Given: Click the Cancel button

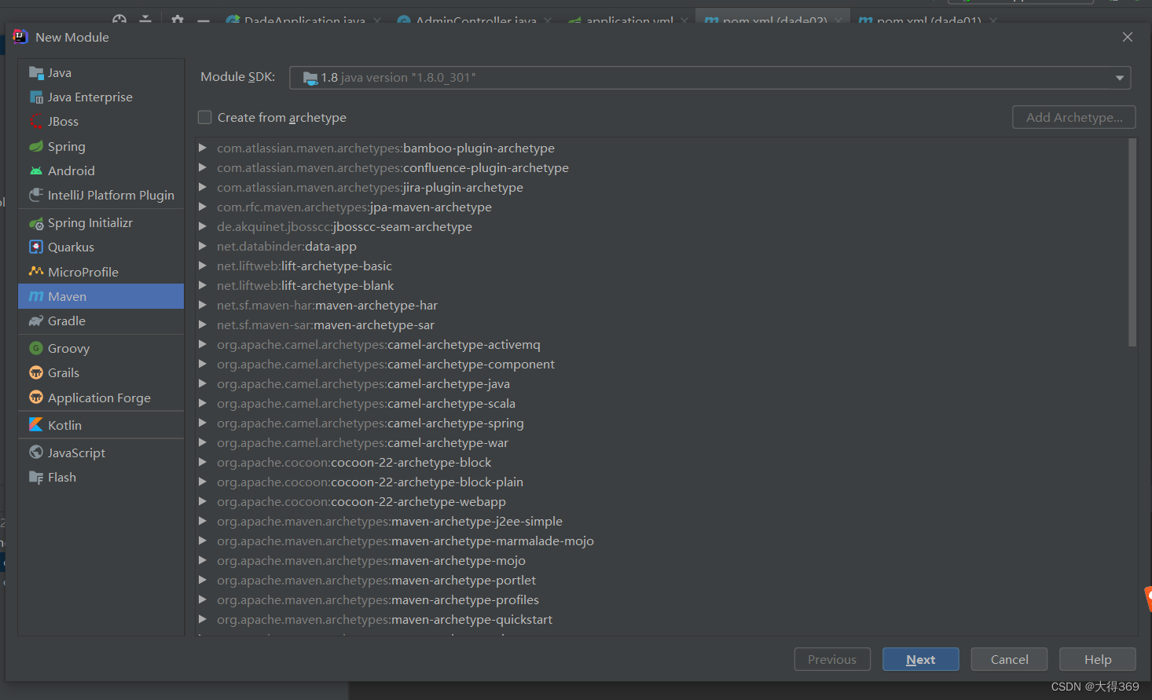Looking at the screenshot, I should point(1009,659).
